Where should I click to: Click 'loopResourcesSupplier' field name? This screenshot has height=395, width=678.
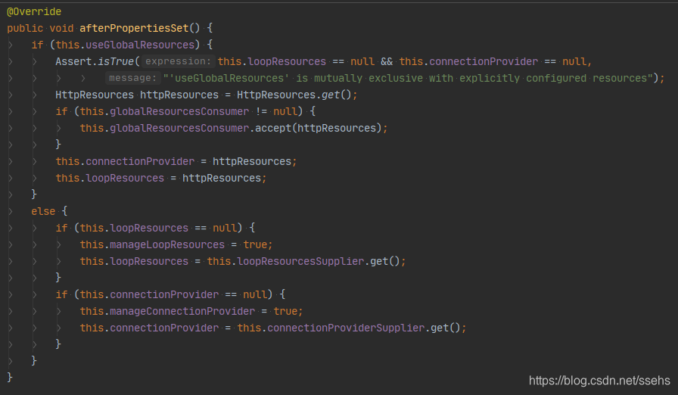tap(301, 261)
